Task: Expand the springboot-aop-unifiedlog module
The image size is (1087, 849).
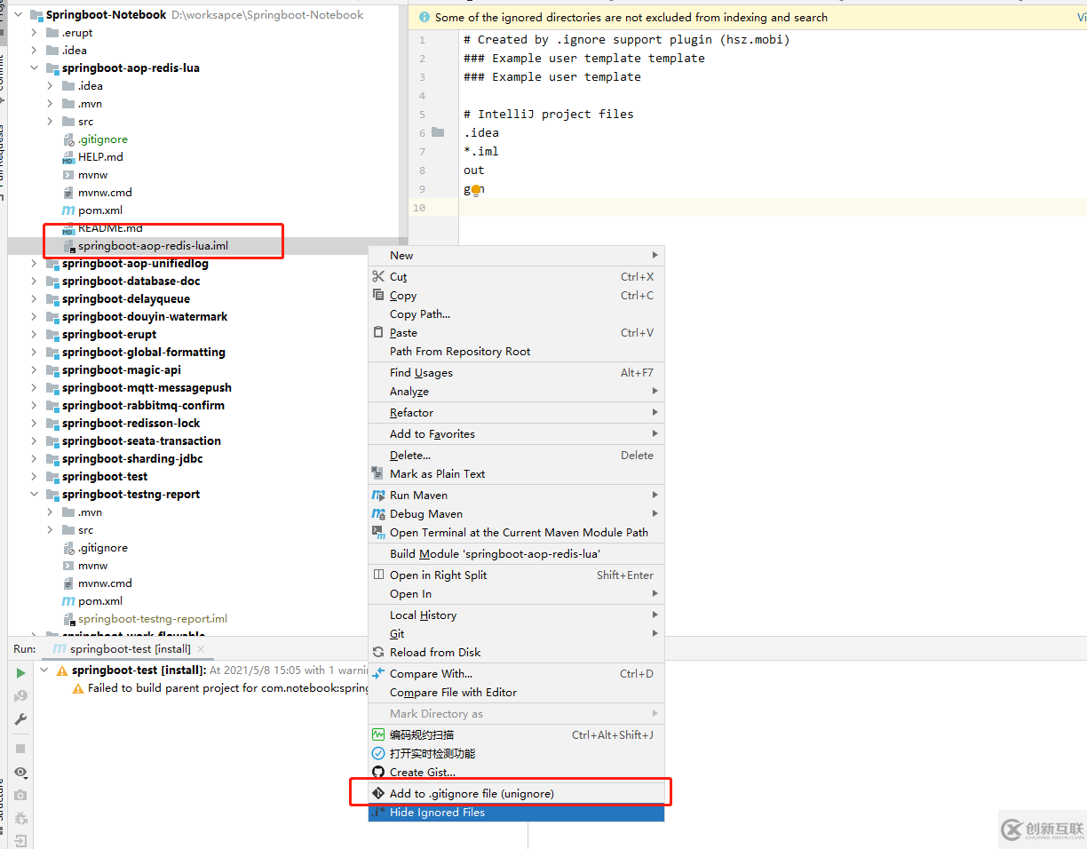Action: click(x=34, y=264)
